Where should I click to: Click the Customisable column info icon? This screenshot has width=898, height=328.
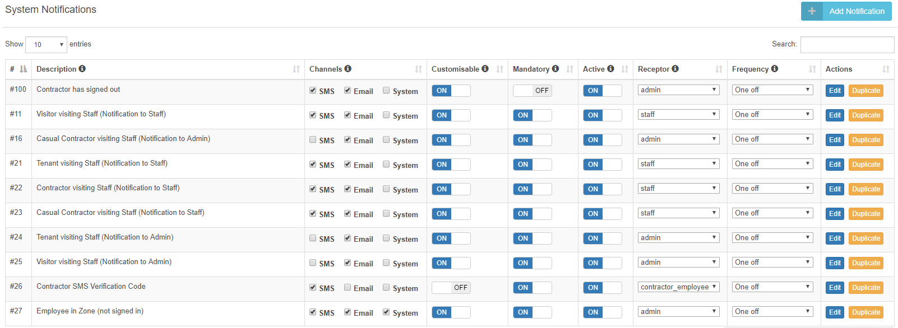pyautogui.click(x=485, y=69)
